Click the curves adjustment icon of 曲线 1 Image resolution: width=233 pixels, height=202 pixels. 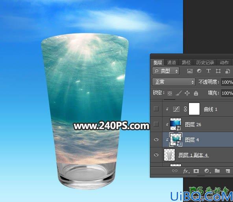pyautogui.click(x=176, y=109)
